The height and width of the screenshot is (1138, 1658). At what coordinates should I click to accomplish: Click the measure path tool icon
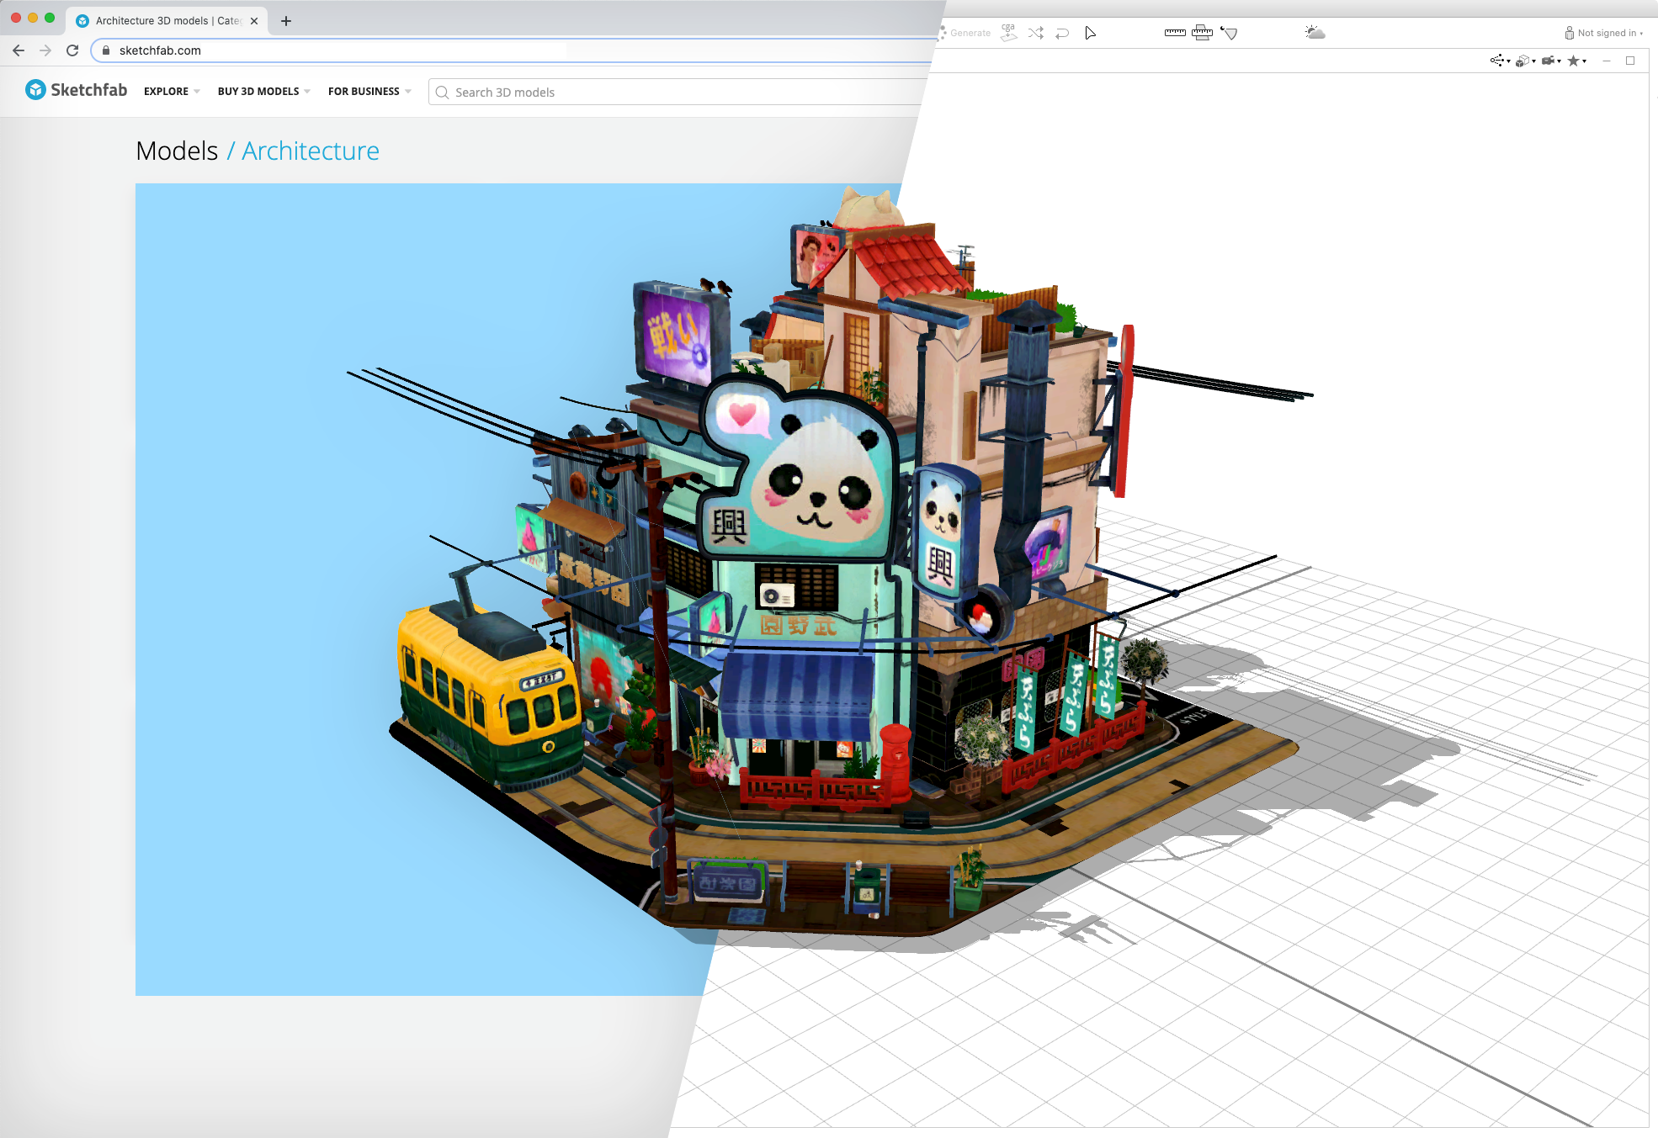point(1230,33)
